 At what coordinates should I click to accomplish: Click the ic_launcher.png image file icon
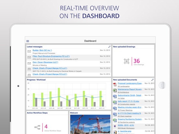[115, 132]
